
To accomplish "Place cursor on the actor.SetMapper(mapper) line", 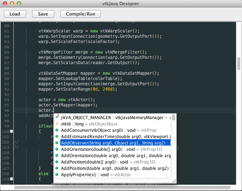I will click(68, 105).
